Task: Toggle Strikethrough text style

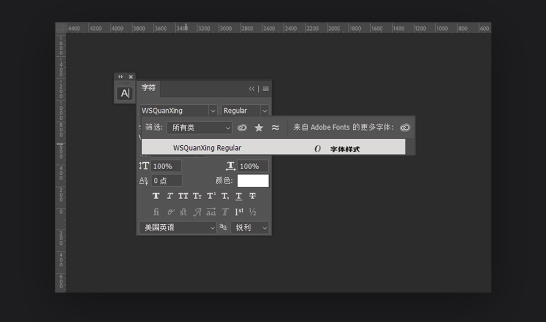Action: [252, 196]
